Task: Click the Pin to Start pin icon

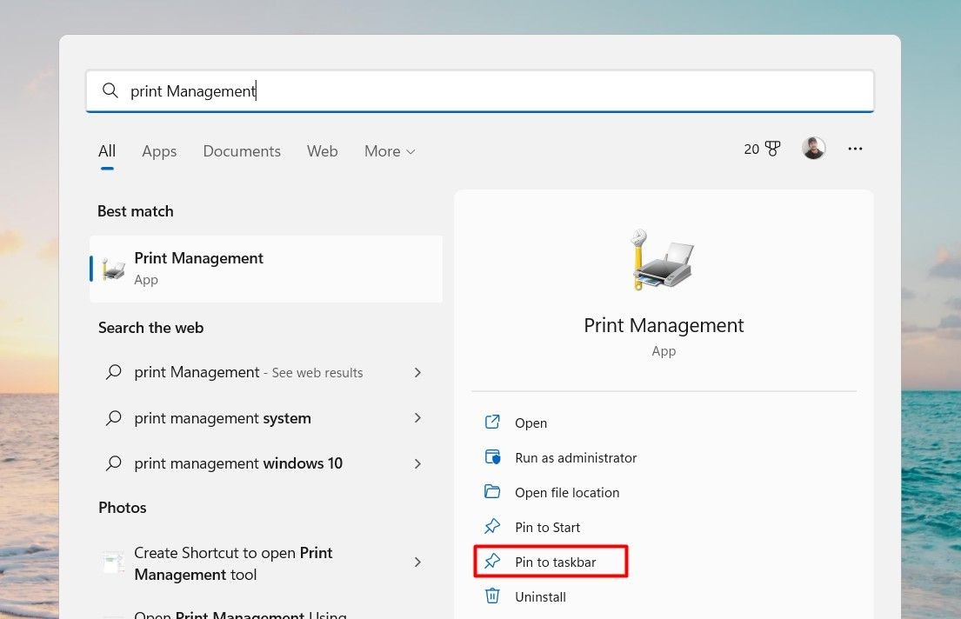Action: (492, 527)
